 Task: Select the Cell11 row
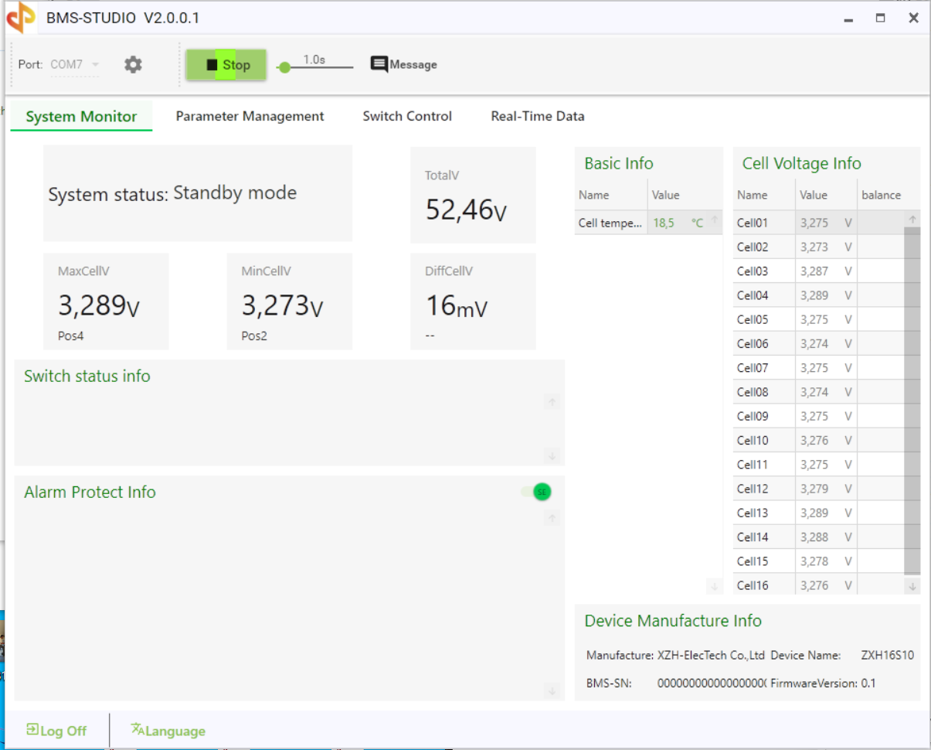point(819,465)
